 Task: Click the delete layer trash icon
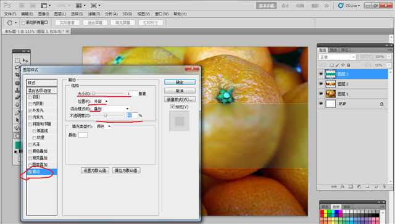[384, 187]
